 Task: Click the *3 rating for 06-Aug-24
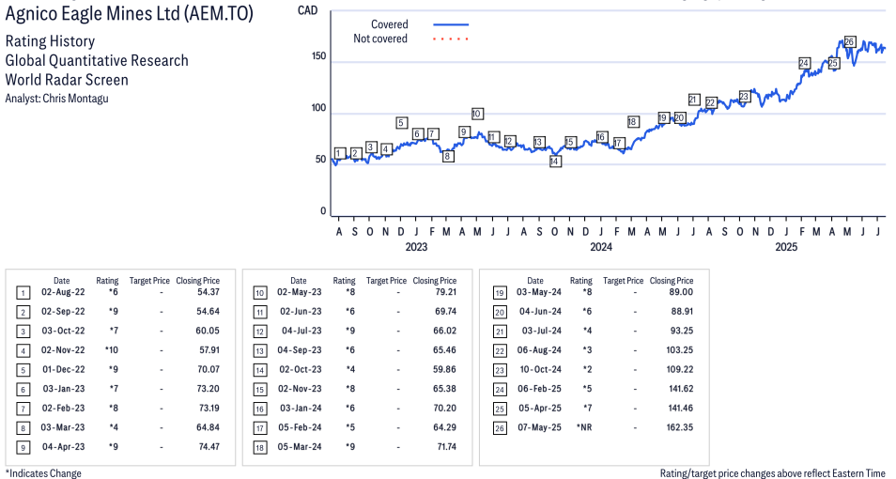tap(587, 349)
